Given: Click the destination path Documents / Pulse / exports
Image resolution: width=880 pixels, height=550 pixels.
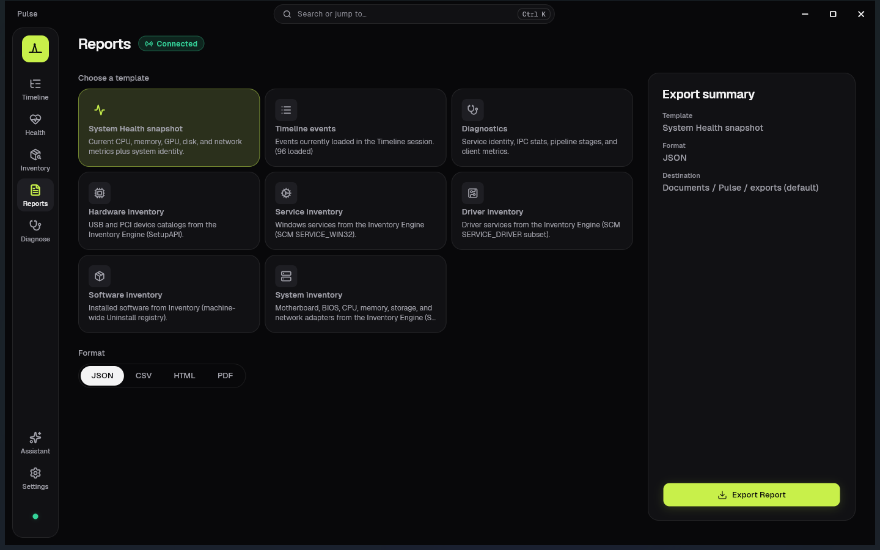Looking at the screenshot, I should (741, 188).
